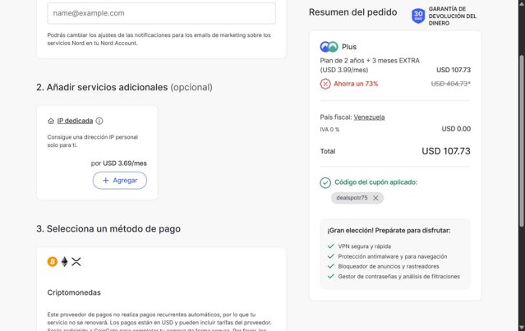Click the Bitcoin payment icon
This screenshot has width=525, height=331.
point(53,261)
